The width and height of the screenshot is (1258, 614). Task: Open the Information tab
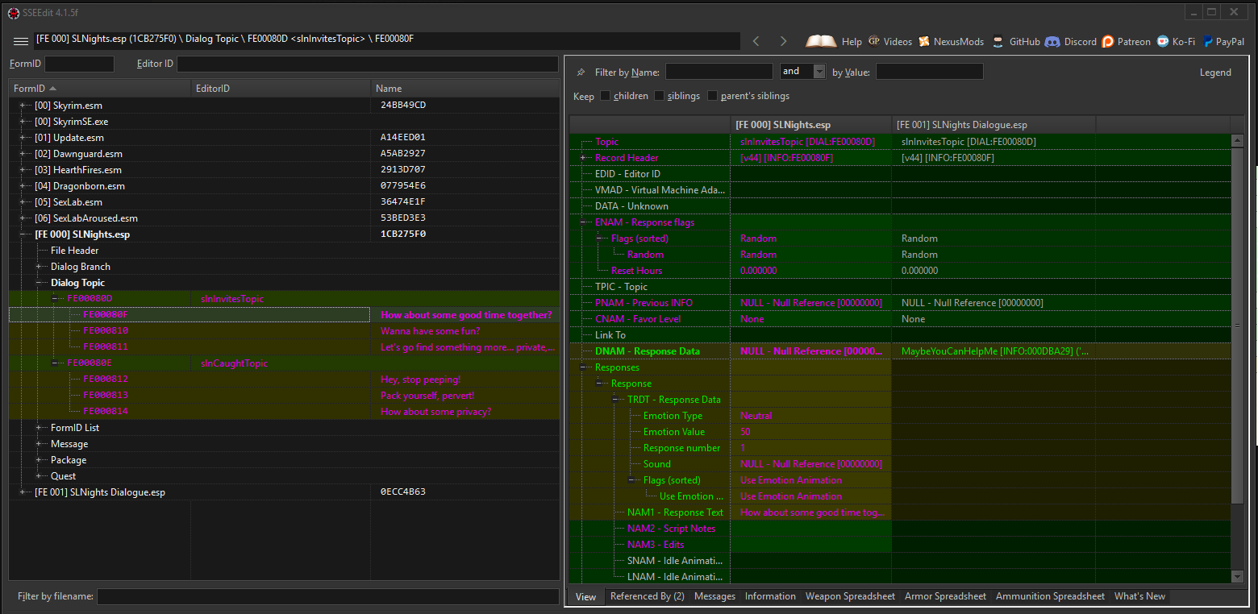tap(770, 596)
